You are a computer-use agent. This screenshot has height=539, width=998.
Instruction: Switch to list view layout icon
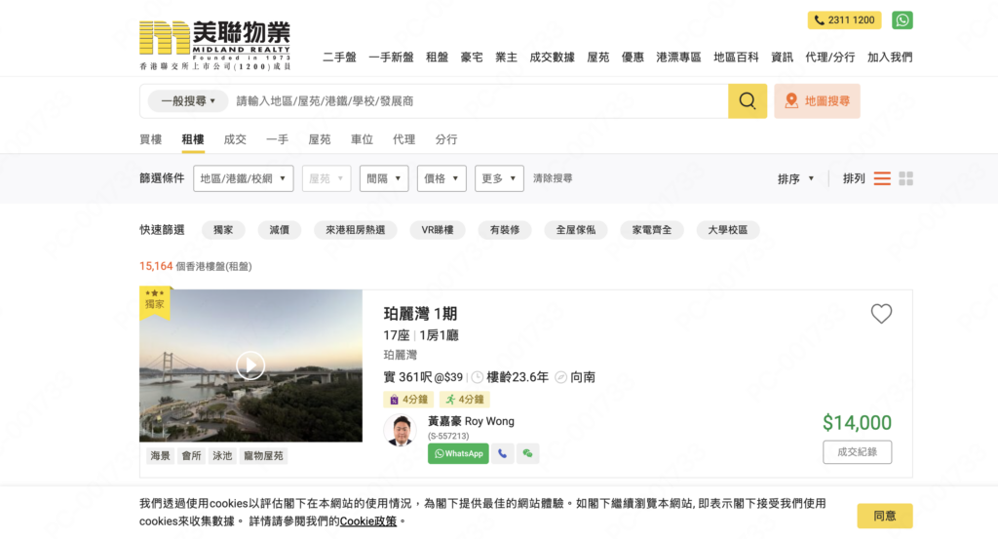(x=882, y=178)
